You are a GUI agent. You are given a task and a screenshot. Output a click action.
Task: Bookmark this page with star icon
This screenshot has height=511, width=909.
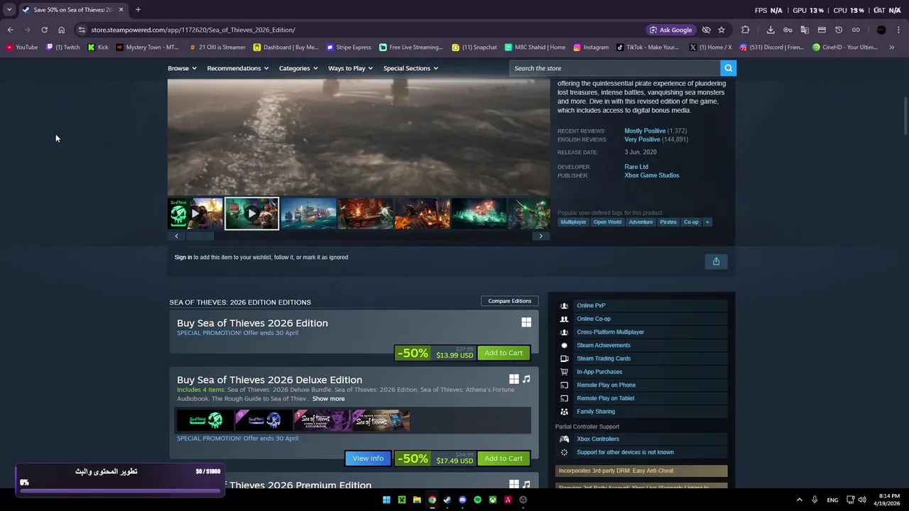722,30
